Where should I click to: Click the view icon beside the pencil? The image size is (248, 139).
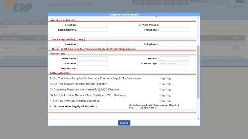click(x=238, y=48)
